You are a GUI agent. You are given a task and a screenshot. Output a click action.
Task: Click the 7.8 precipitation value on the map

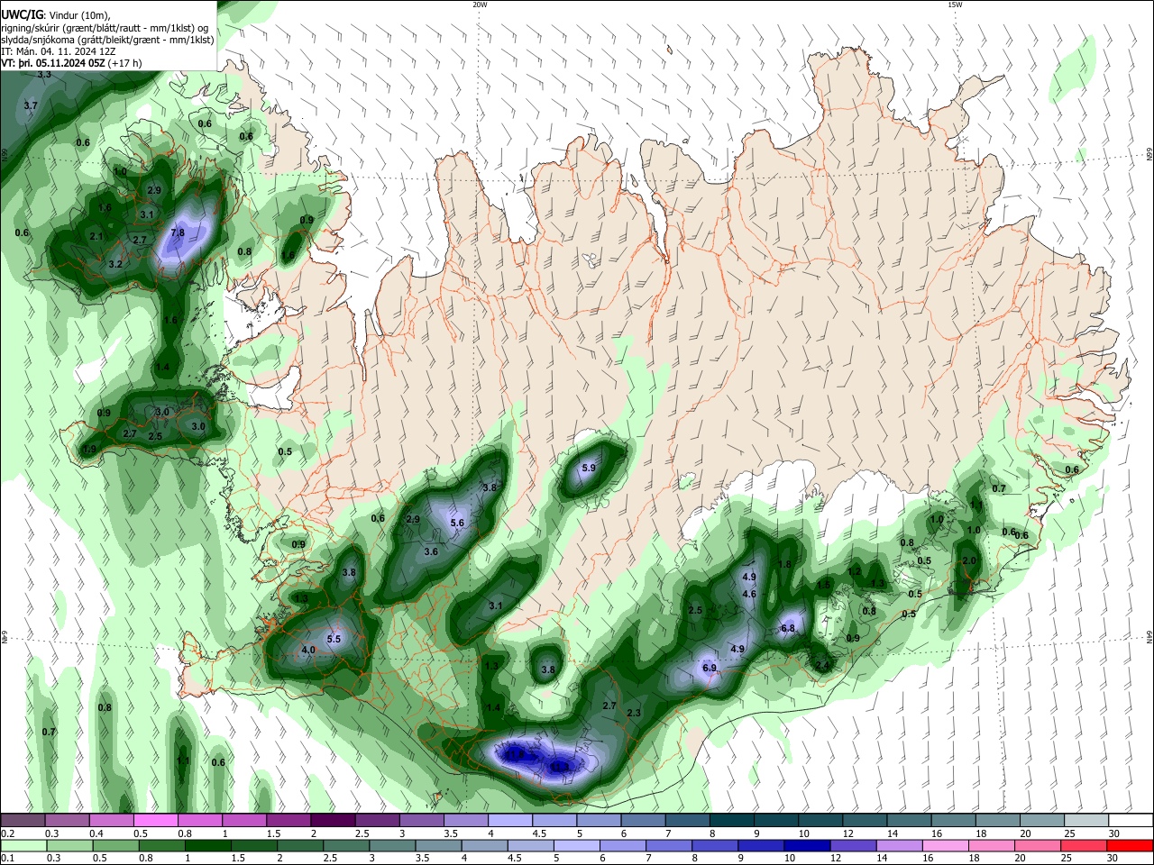tap(178, 232)
